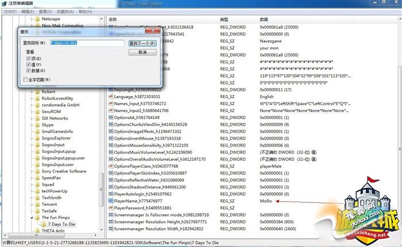Click the Tencent key folder icon
The image size is (402, 247).
(x=37, y=204)
